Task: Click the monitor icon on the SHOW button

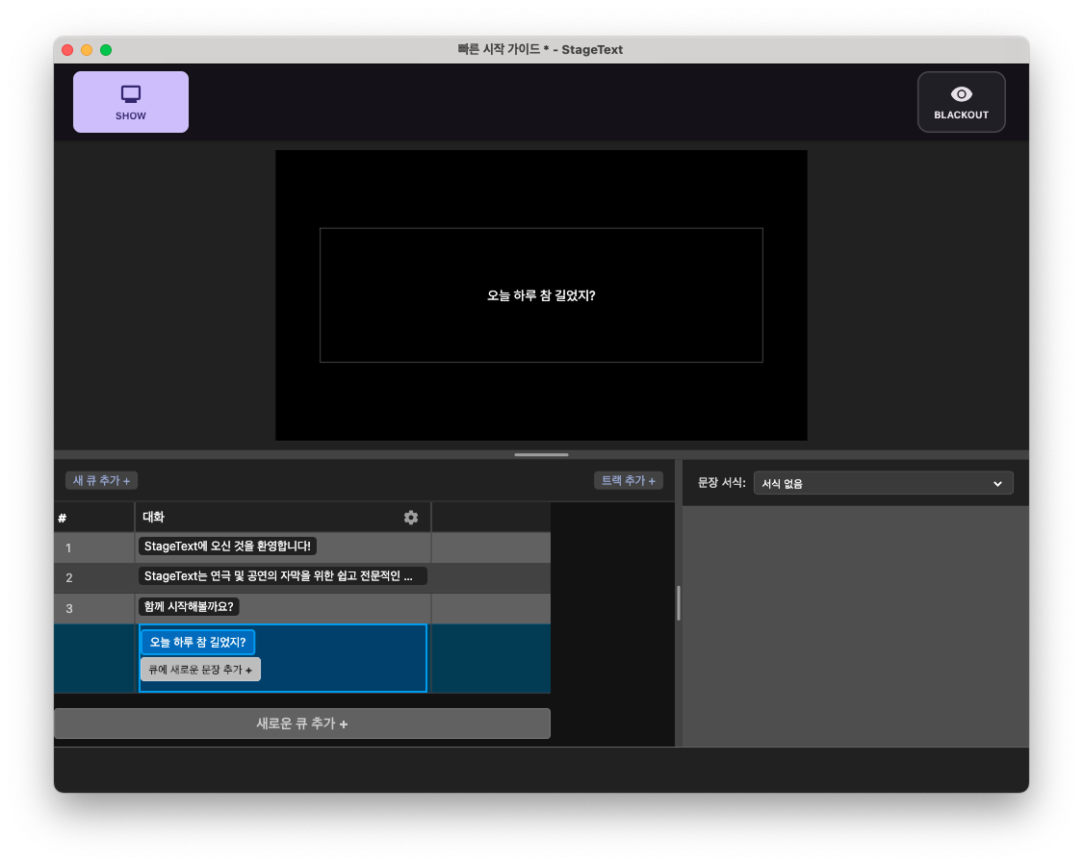Action: click(130, 94)
